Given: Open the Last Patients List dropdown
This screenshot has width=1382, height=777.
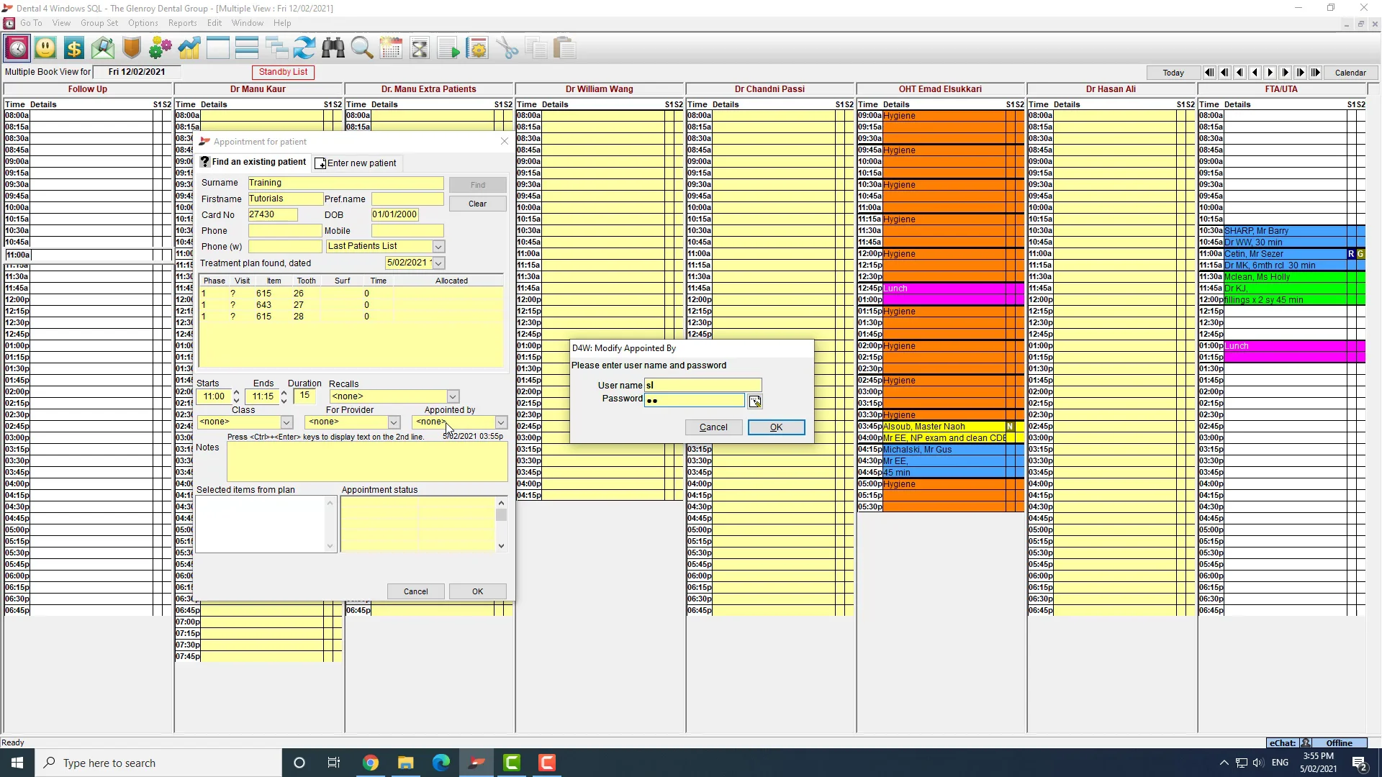Looking at the screenshot, I should (438, 247).
